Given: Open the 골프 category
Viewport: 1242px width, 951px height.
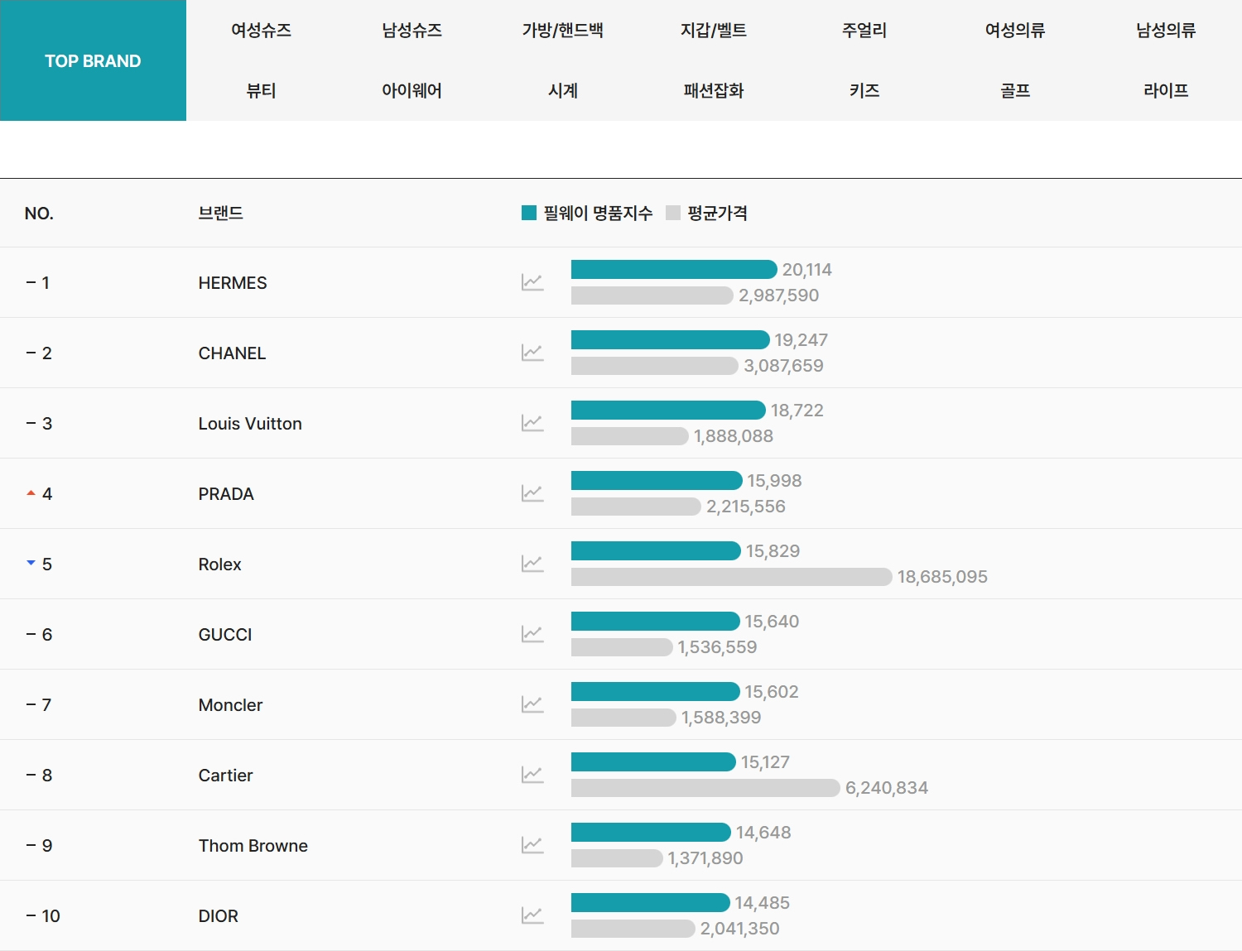Looking at the screenshot, I should point(1014,91).
